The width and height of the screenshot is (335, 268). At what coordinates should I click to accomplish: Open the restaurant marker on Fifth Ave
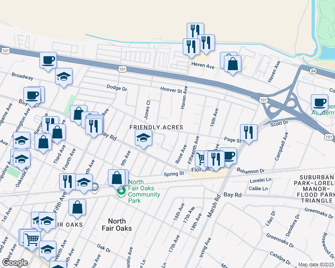tap(67, 182)
